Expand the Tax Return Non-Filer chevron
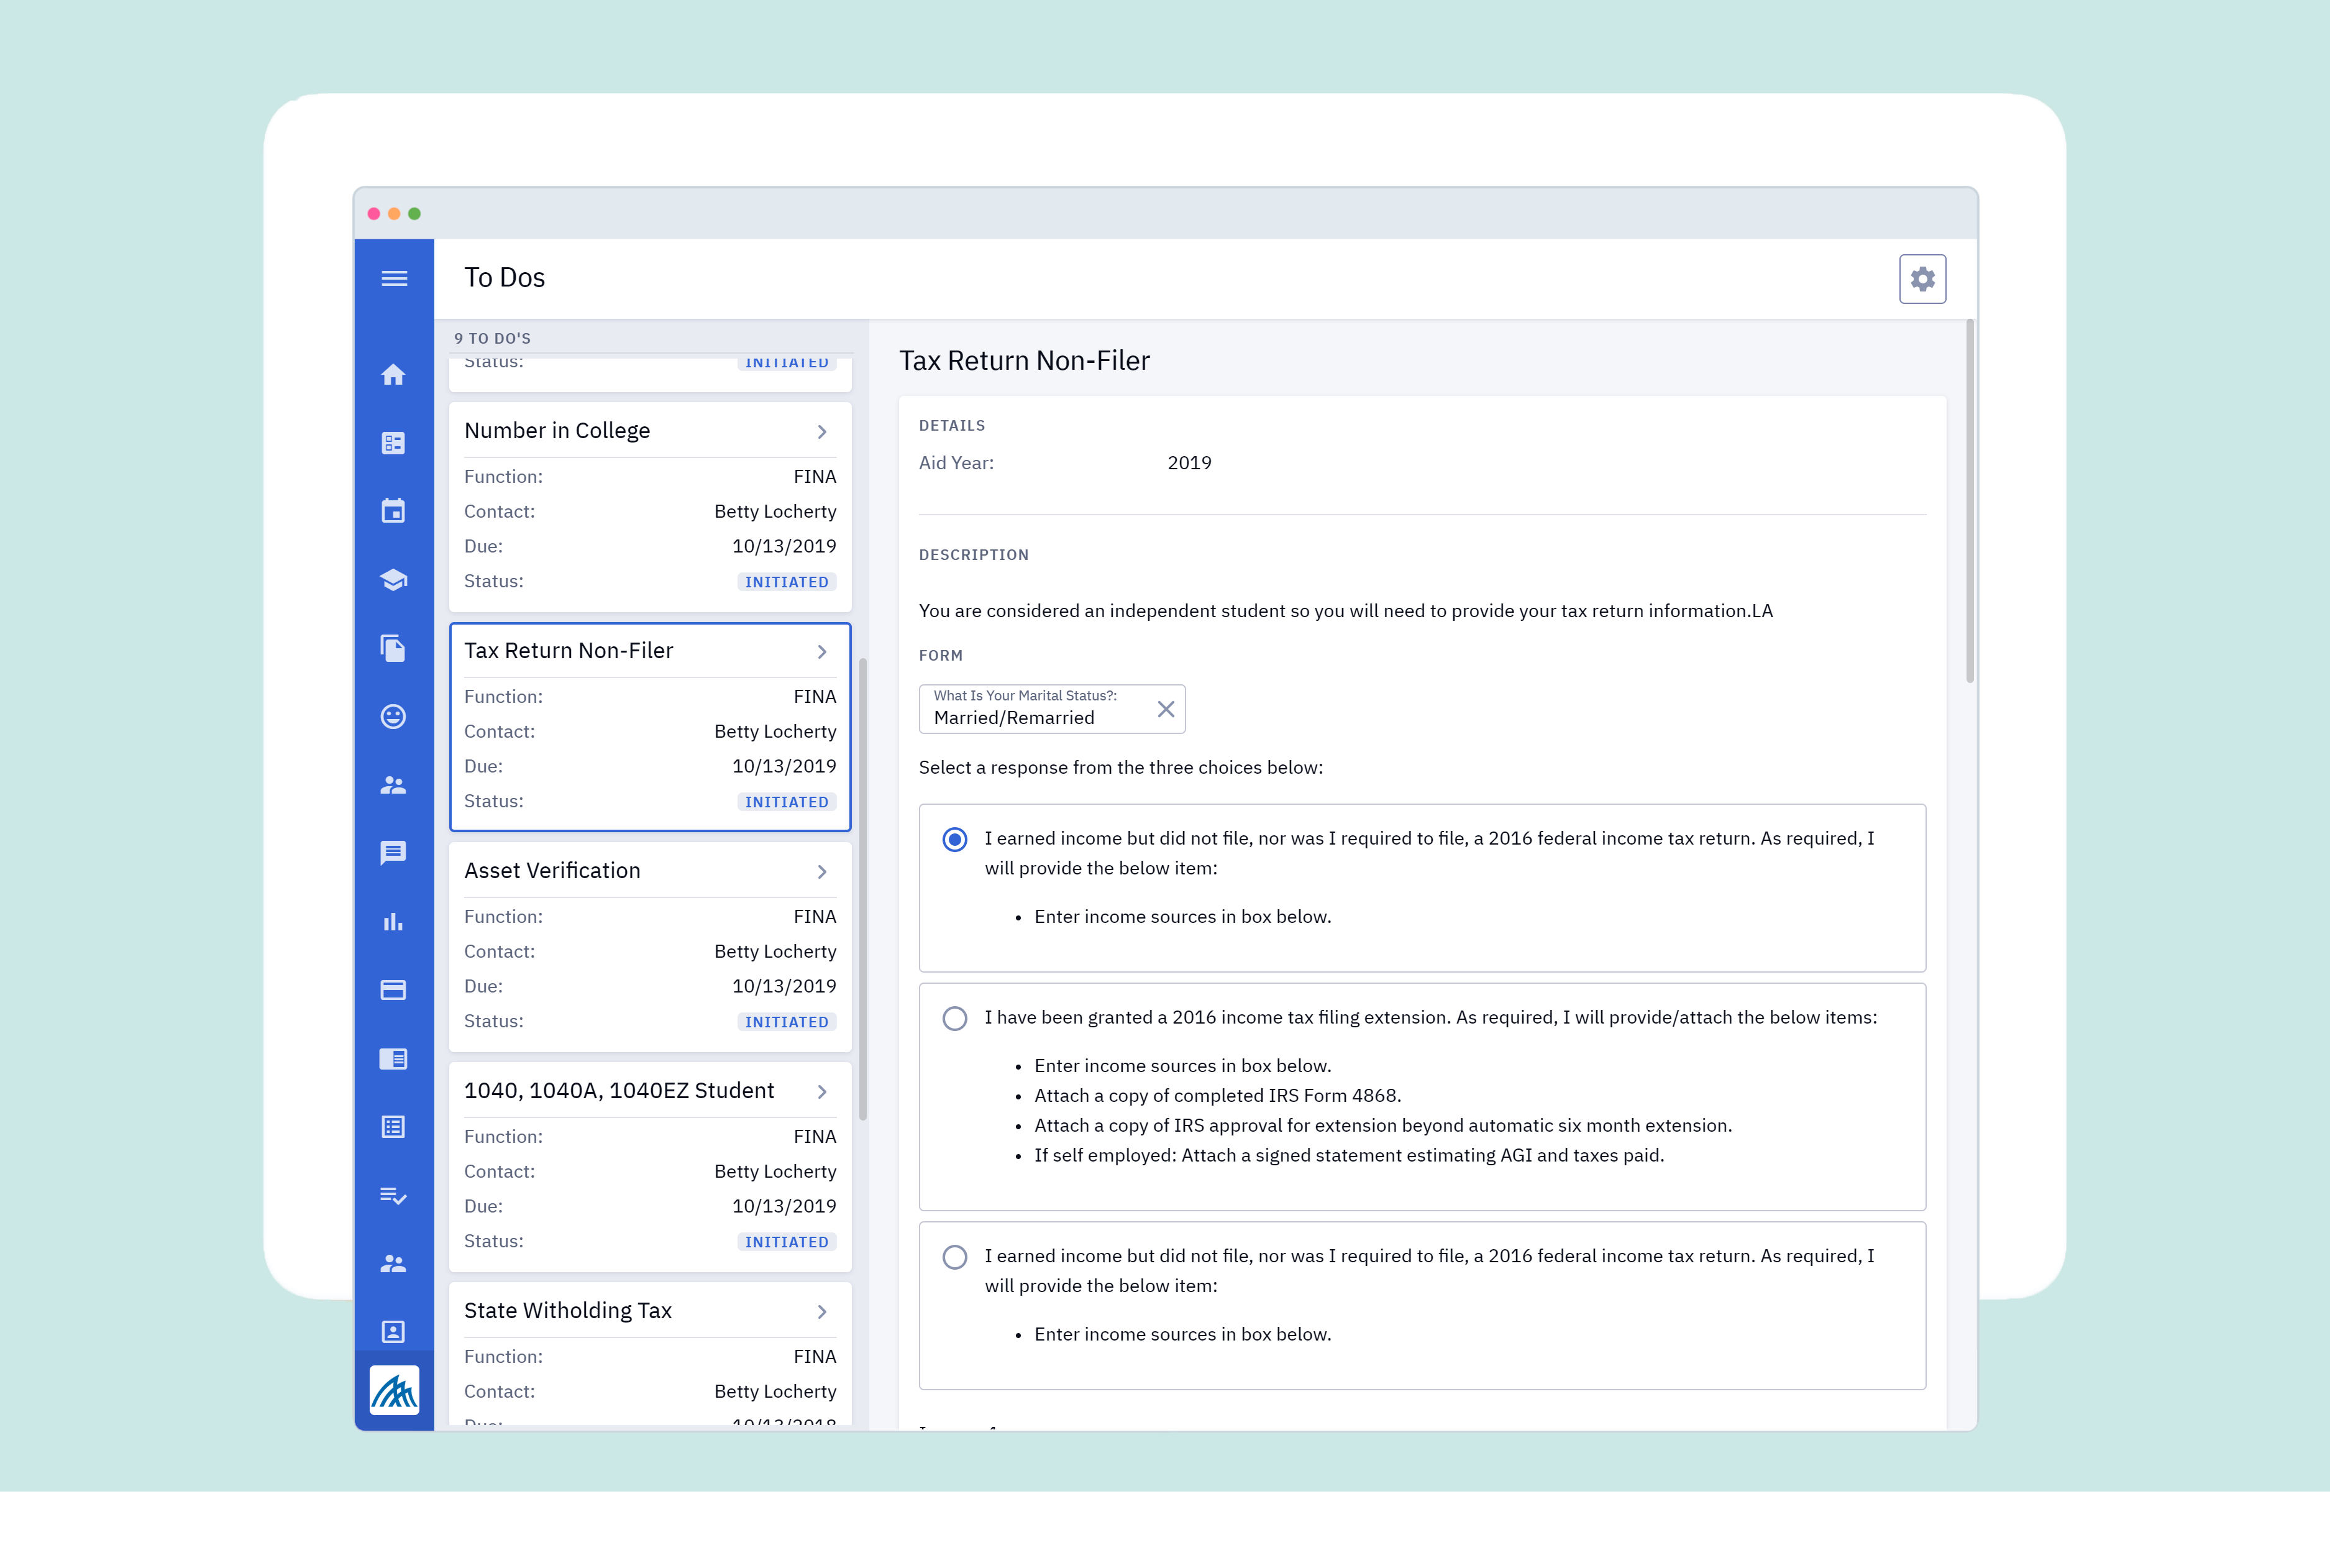 pos(823,652)
